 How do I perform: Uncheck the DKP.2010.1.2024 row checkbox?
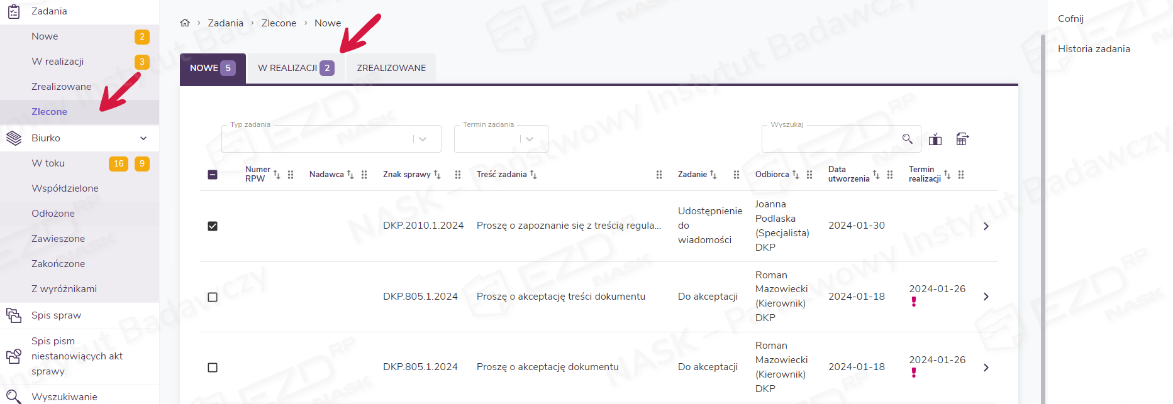click(213, 226)
